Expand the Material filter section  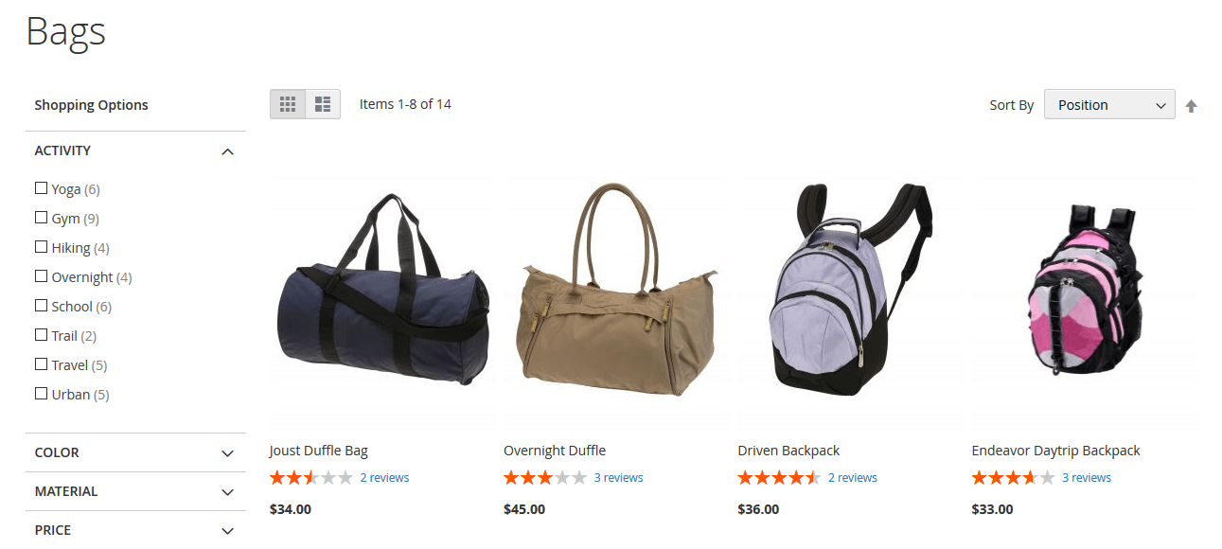tap(135, 491)
